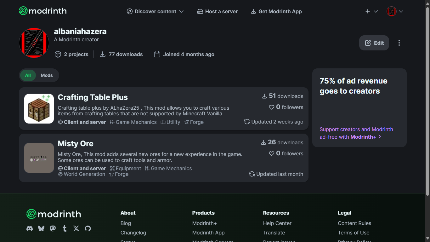Open the GitHub footer icon
The width and height of the screenshot is (430, 242).
(88, 228)
